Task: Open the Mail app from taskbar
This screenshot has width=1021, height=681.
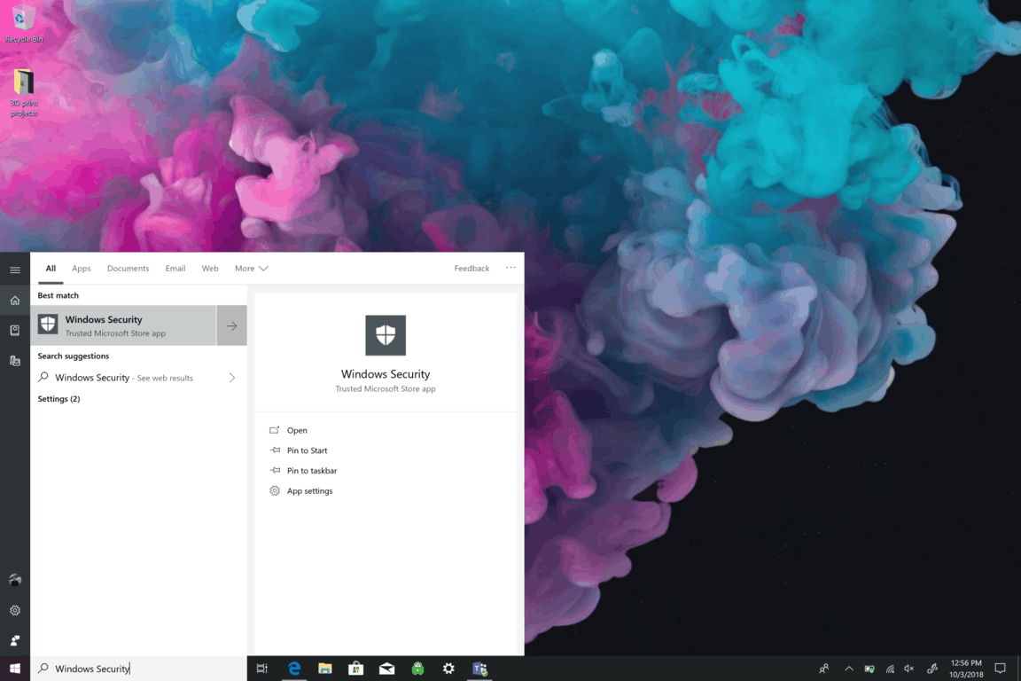Action: [386, 669]
